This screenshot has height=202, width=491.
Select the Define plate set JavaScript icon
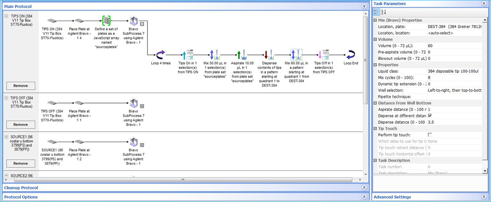click(x=106, y=21)
